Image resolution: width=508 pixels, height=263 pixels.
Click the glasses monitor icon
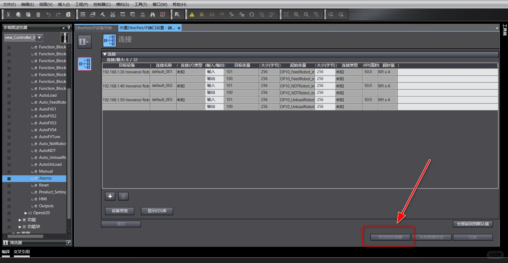(x=212, y=15)
